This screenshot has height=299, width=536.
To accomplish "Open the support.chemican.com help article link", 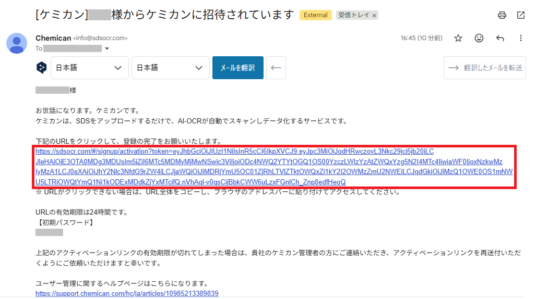I will 127,294.
